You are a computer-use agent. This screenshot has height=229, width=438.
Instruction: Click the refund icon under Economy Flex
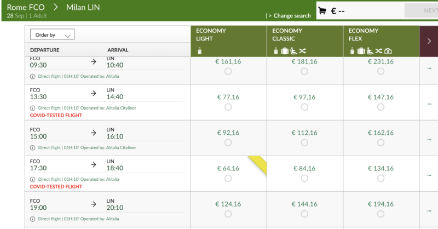pyautogui.click(x=388, y=51)
